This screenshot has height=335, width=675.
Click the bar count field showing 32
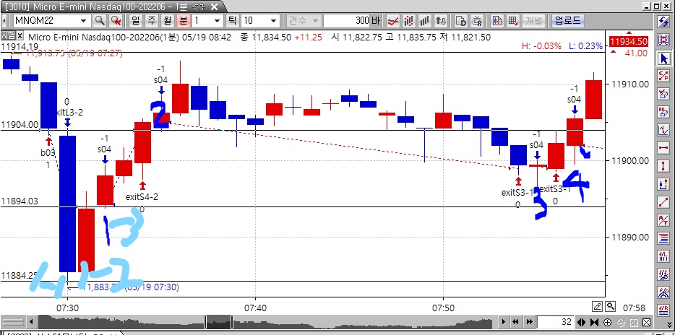(x=555, y=322)
